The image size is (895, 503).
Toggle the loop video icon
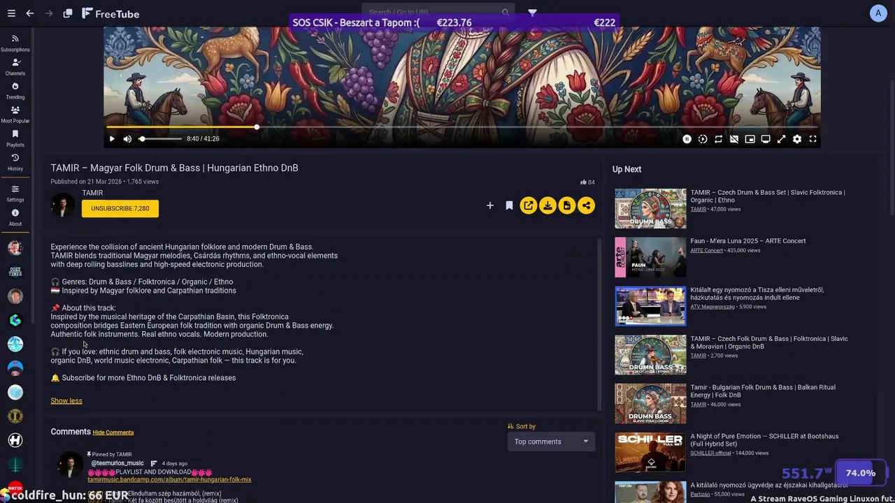pos(718,139)
